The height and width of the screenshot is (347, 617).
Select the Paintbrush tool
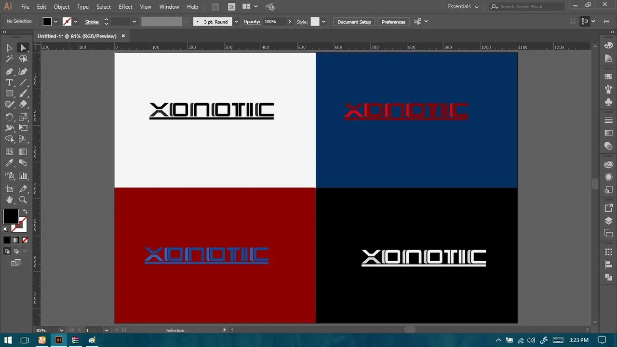point(23,93)
